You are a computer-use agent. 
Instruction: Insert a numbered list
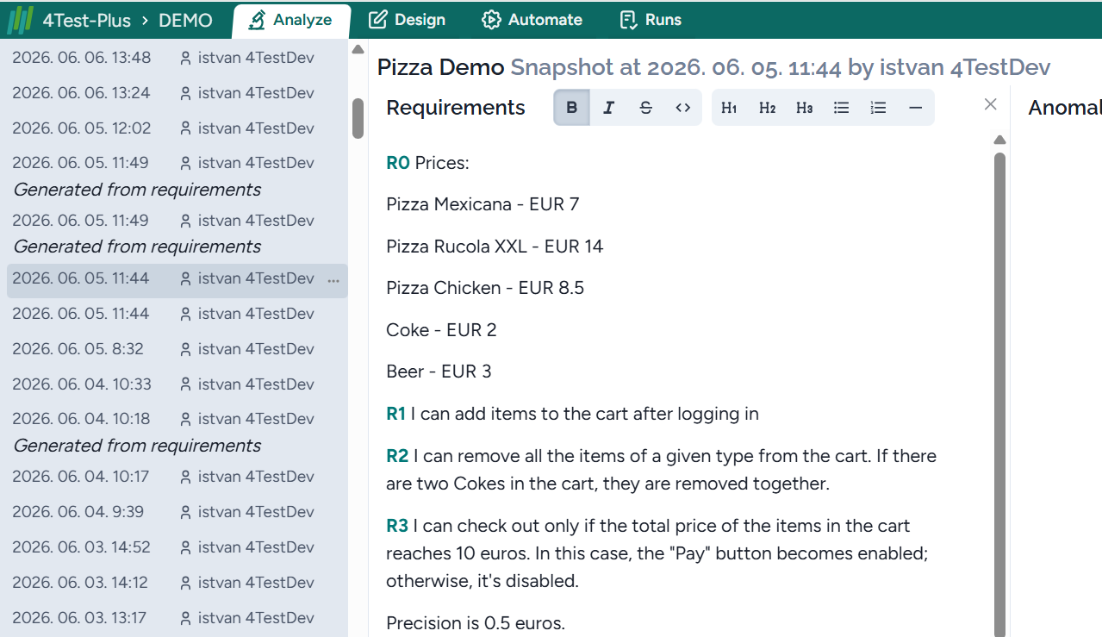pos(878,108)
